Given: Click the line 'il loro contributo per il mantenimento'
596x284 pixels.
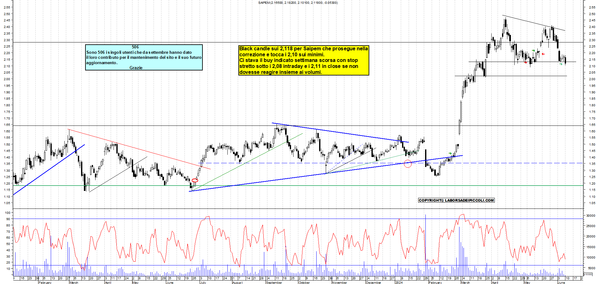Looking at the screenshot, I should tap(143, 57).
